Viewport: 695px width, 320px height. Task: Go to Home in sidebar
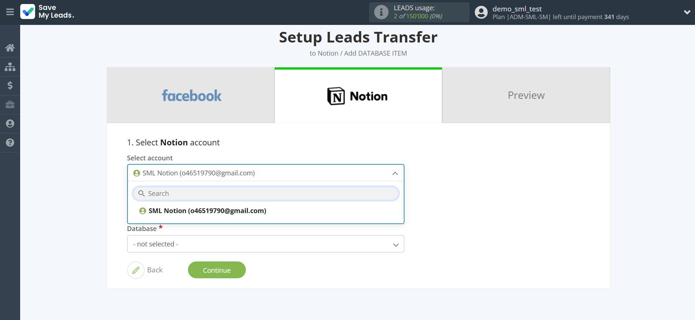pos(10,48)
